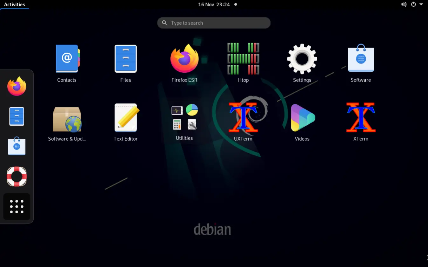
Task: Open UXTerm
Action: click(243, 117)
